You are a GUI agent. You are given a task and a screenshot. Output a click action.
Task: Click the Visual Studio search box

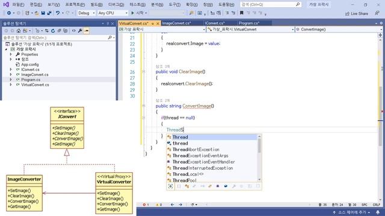pyautogui.click(x=270, y=4)
